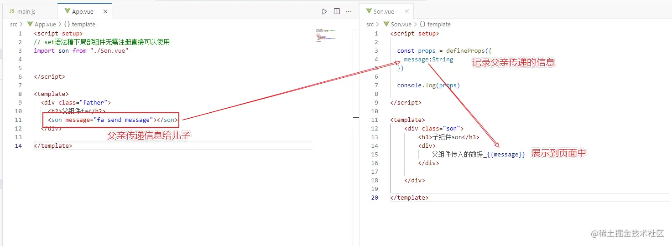
Task: Open More Actions ellipsis menu
Action: [349, 11]
